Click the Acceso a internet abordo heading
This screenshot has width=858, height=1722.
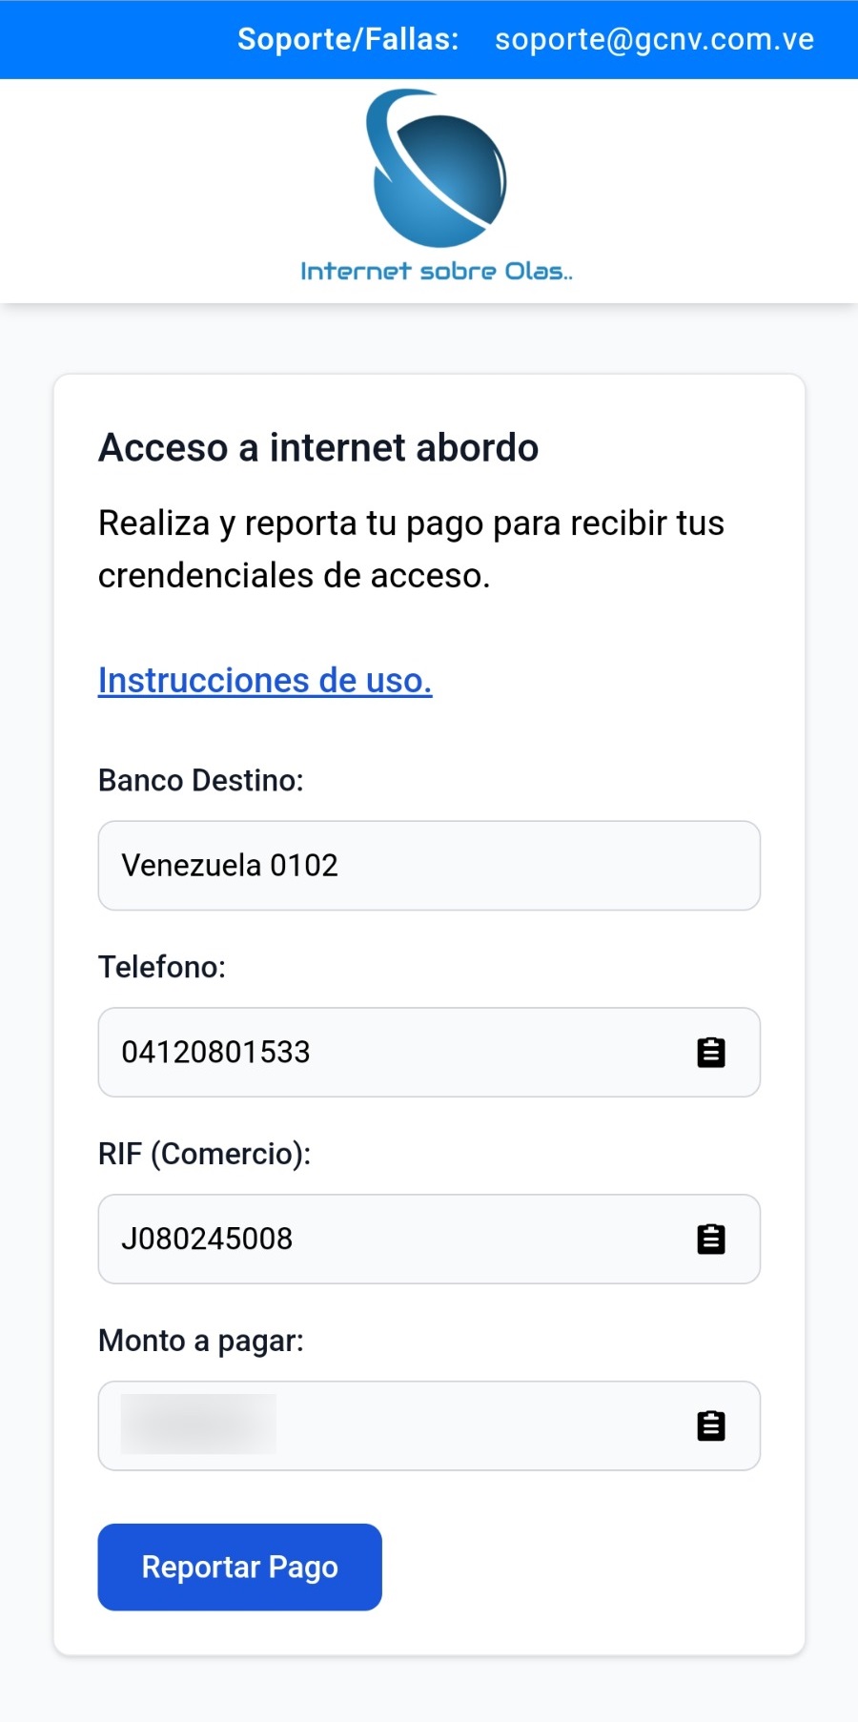coord(318,447)
